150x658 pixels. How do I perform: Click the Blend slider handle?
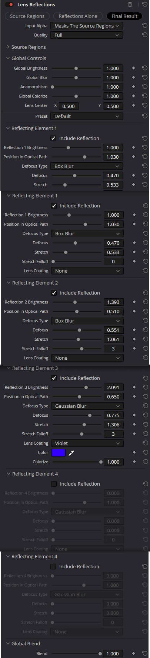coord(100,654)
